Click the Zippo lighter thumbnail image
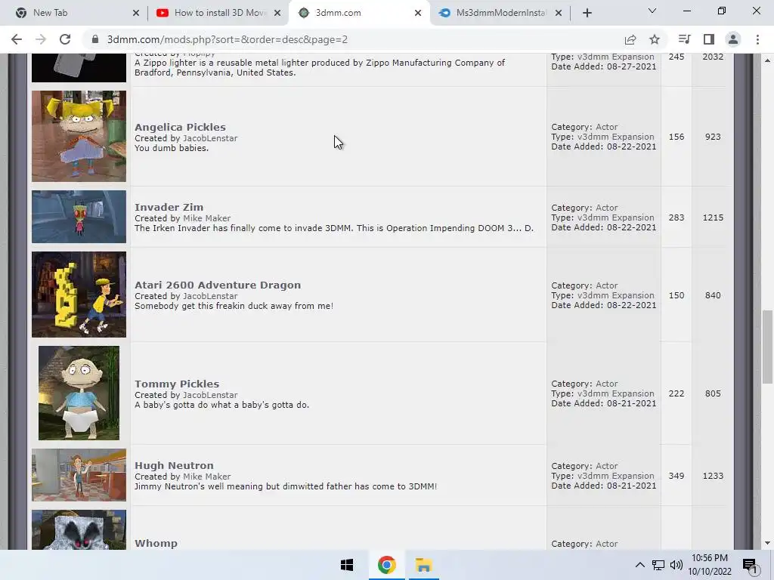This screenshot has width=774, height=580. (79, 67)
